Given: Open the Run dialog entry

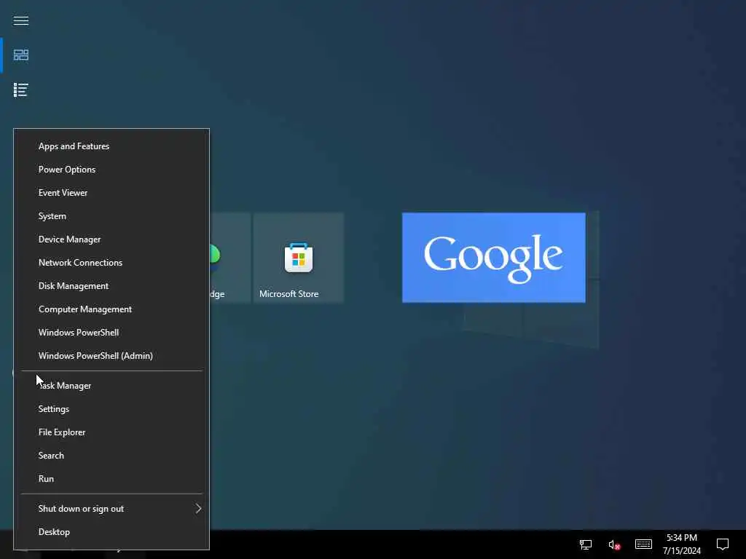Looking at the screenshot, I should click(x=111, y=479).
